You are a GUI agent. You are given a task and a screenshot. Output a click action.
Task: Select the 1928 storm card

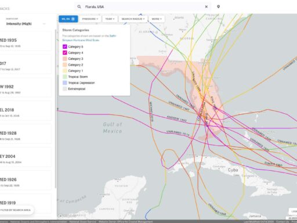pos(26,134)
